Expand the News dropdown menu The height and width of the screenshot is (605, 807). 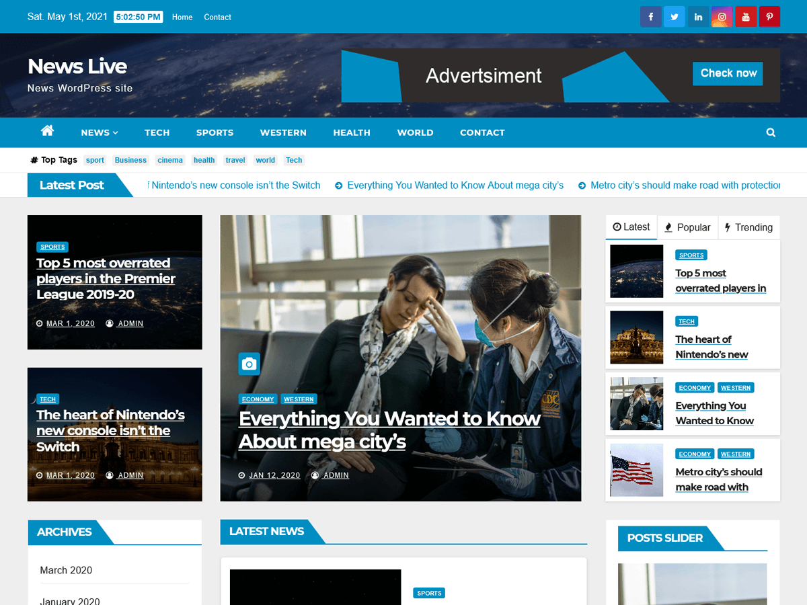99,132
